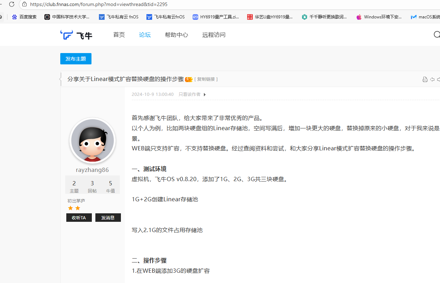Copy the thread link via 复制链接
This screenshot has height=283, width=440.
pyautogui.click(x=206, y=79)
